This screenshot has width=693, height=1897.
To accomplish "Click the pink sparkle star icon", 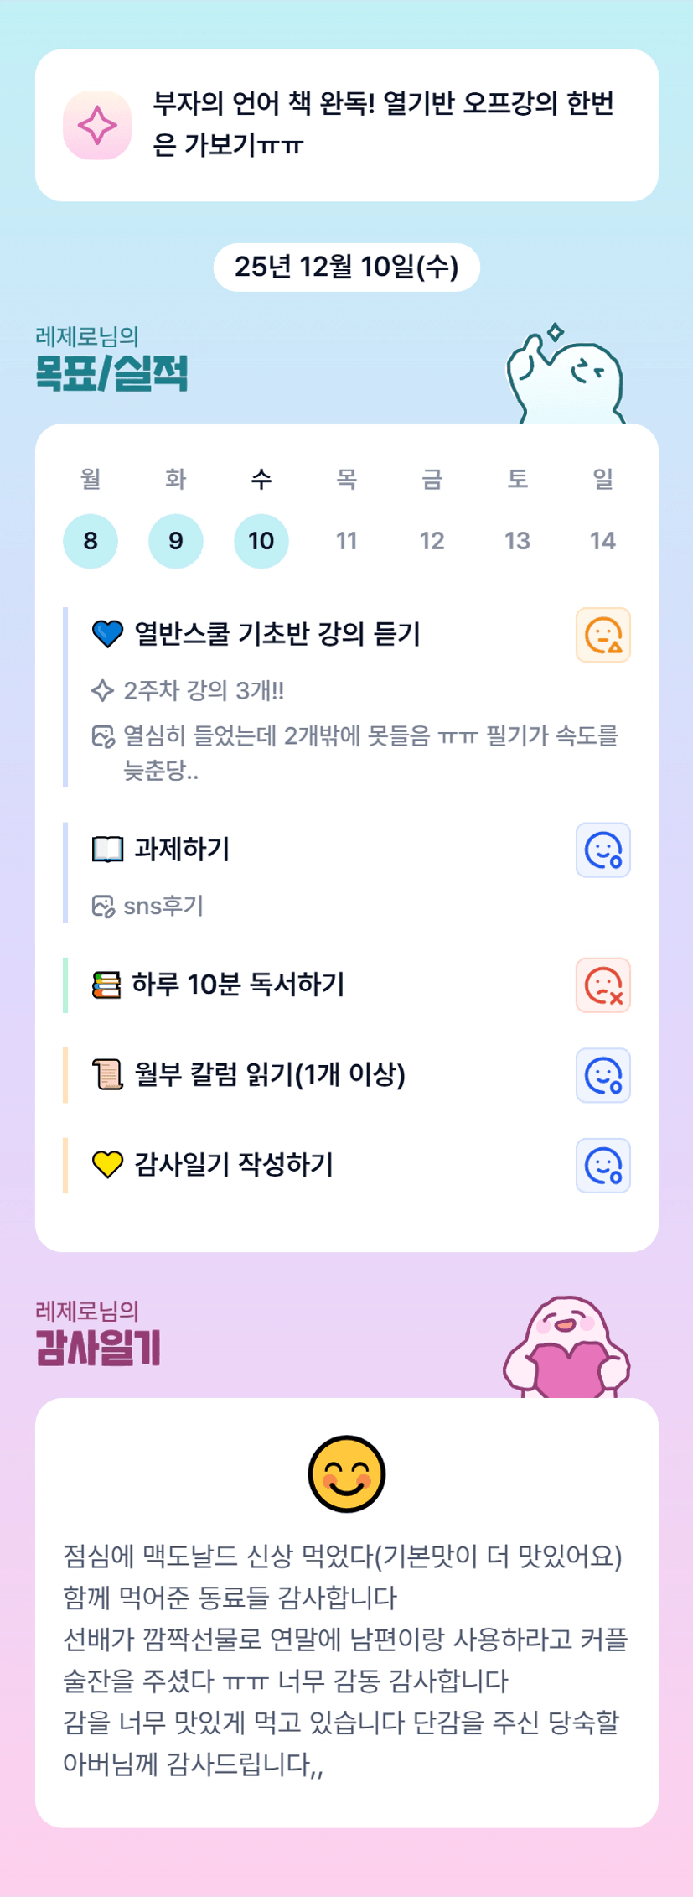I will [x=97, y=125].
